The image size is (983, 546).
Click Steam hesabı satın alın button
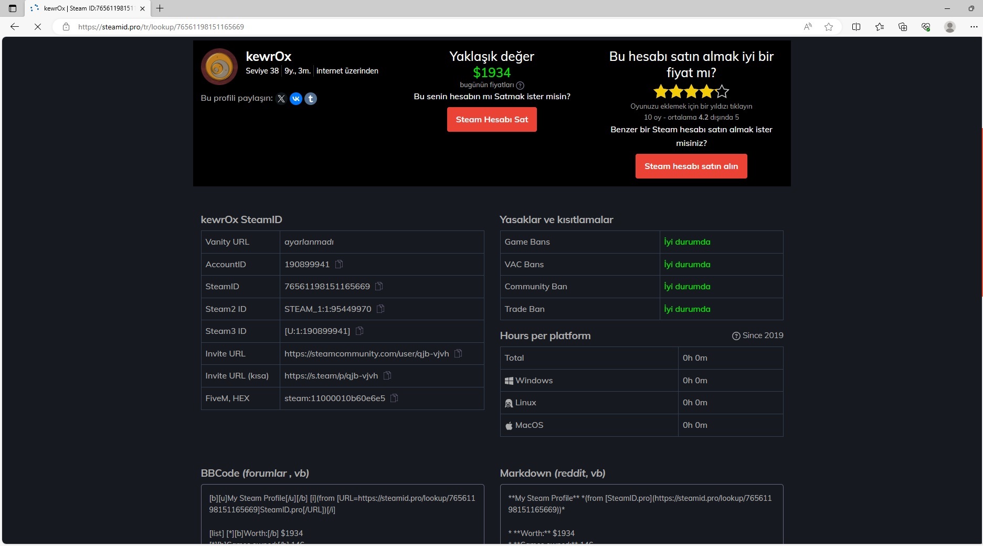[691, 166]
